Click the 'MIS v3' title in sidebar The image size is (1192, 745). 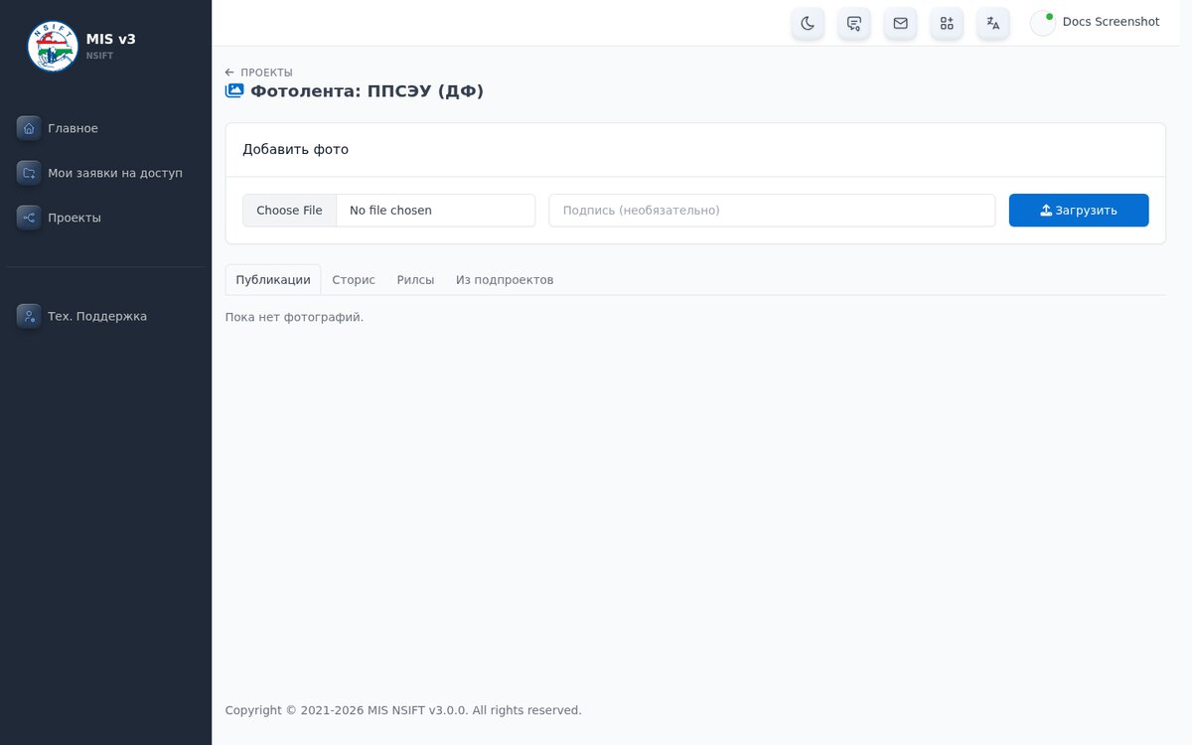[x=111, y=40]
